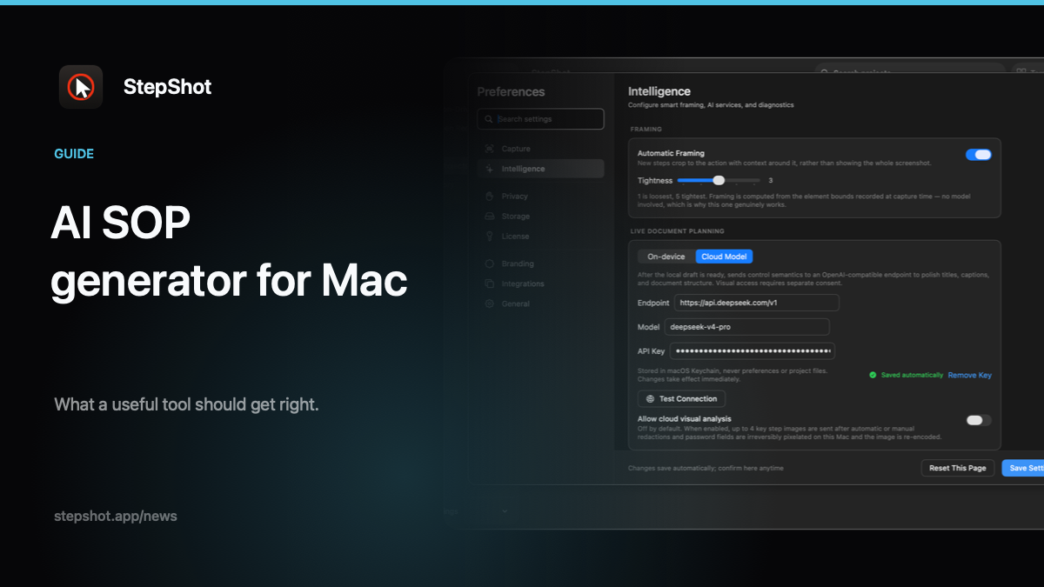
Task: Select Branding in the preferences sidebar
Action: pyautogui.click(x=540, y=263)
